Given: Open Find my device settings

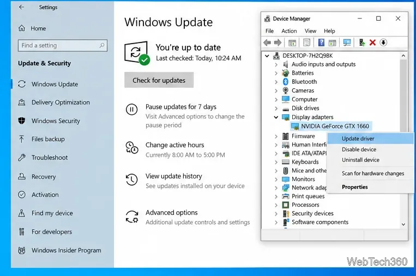Looking at the screenshot, I should (45, 213).
